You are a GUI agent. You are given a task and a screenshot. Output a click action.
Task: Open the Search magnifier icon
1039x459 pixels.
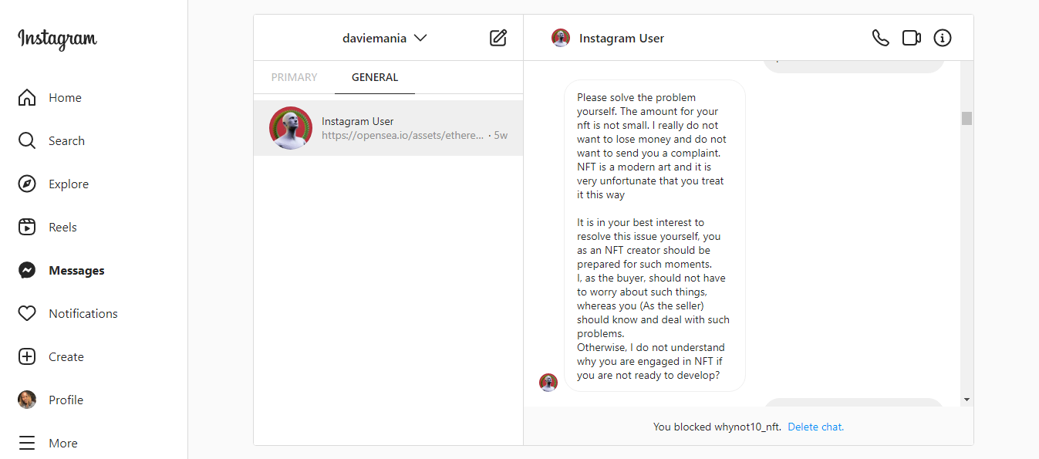tap(27, 141)
